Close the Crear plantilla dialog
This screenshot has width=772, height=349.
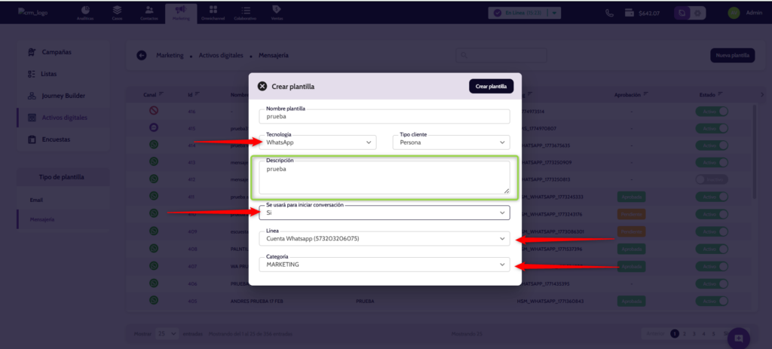point(262,87)
